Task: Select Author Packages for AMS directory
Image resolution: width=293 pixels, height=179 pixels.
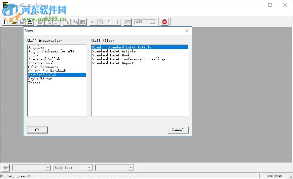Action: (57, 51)
